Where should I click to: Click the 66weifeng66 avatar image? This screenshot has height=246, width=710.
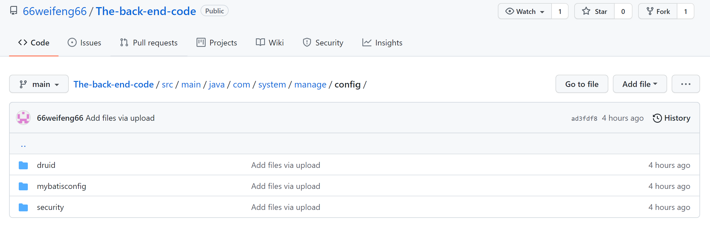23,118
